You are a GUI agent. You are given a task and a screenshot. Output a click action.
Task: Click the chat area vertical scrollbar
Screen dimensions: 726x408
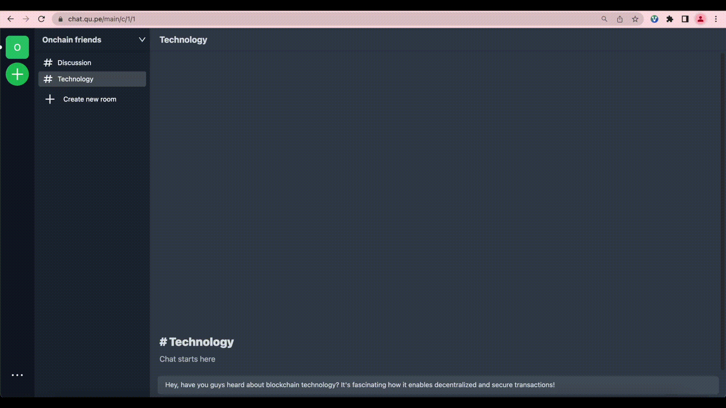tap(722, 212)
